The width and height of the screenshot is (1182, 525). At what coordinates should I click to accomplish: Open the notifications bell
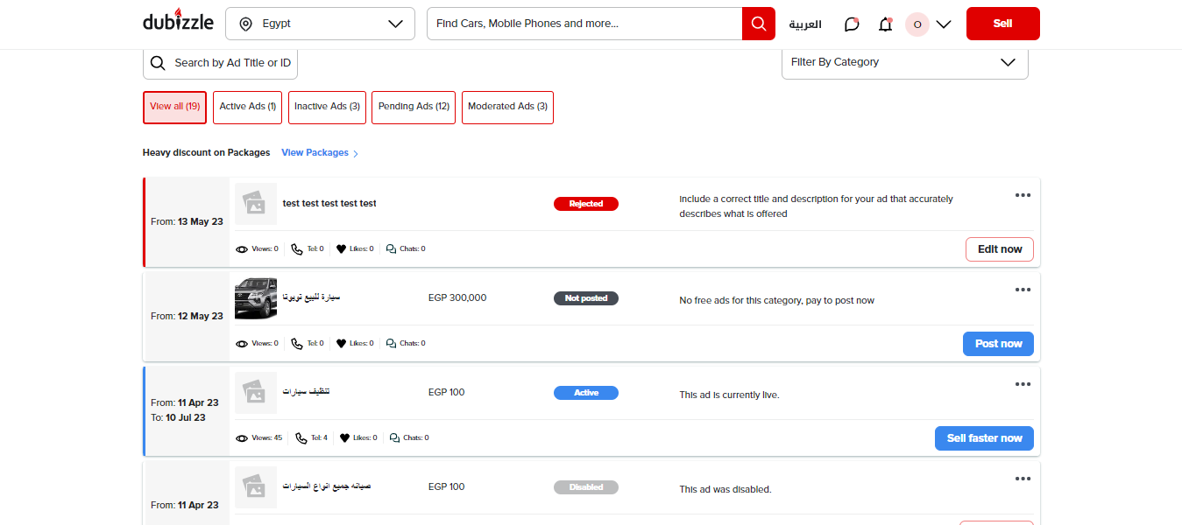[x=885, y=24]
